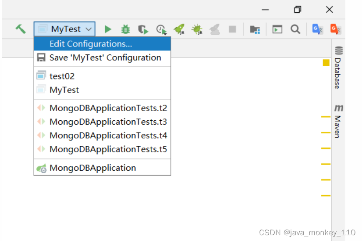Start debugging with the bug icon
Viewport: 362px width, 241px height.
(126, 29)
